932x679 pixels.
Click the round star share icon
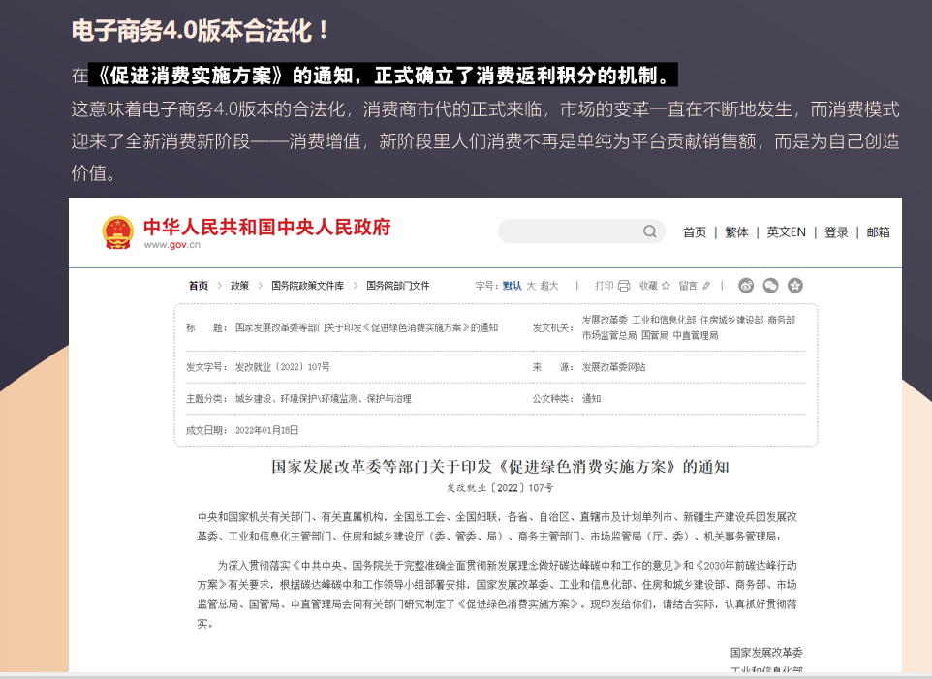[795, 286]
